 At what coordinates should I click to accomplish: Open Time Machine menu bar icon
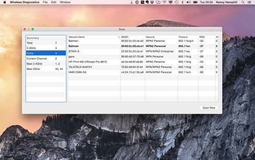coord(176,2)
